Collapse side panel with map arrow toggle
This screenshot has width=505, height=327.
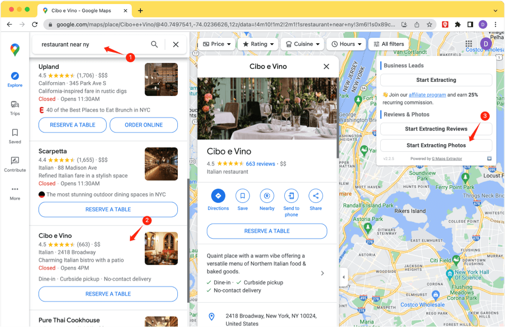[x=343, y=277]
